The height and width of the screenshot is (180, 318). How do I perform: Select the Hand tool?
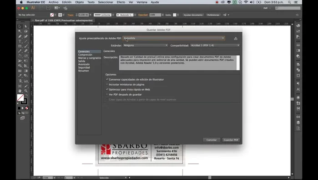click(x=20, y=91)
